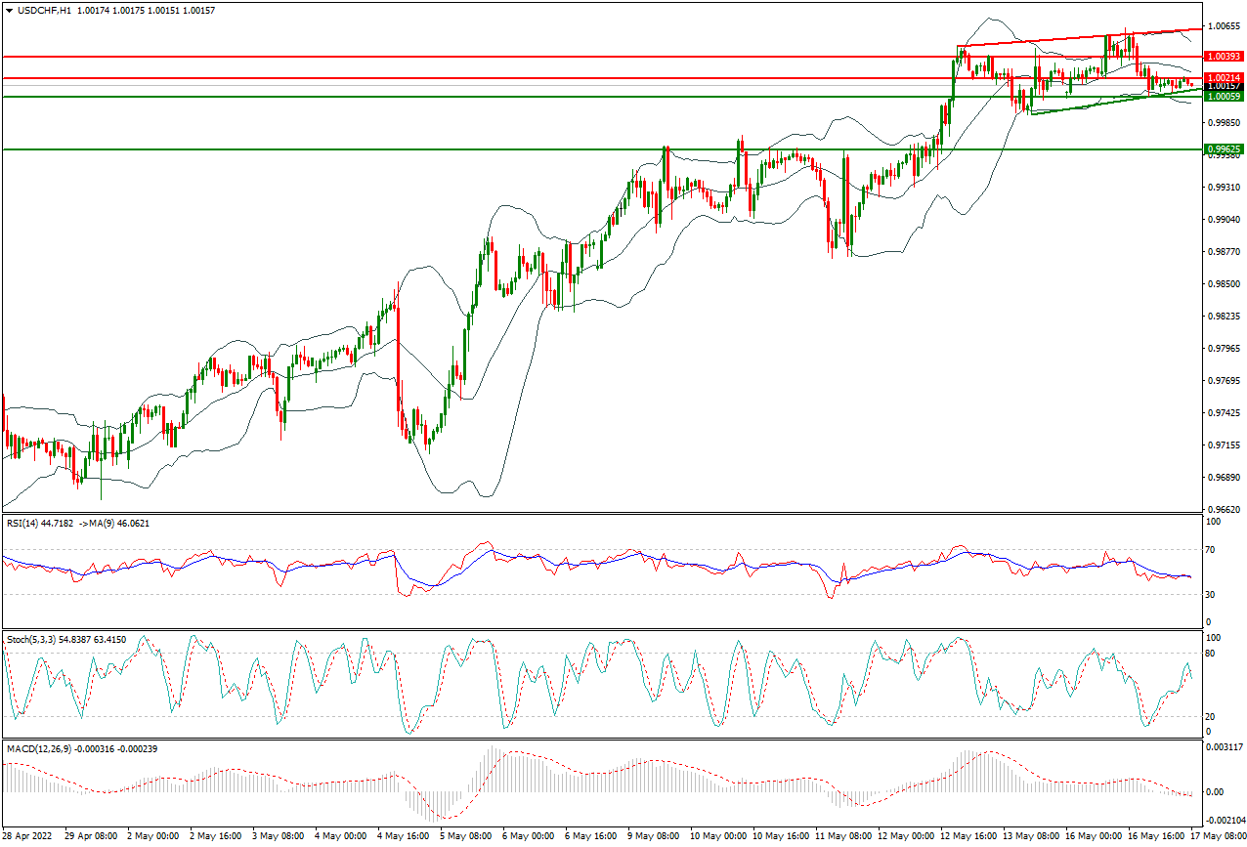Click 0.97695 on the price axis
This screenshot has width=1247, height=847.
click(x=1224, y=381)
